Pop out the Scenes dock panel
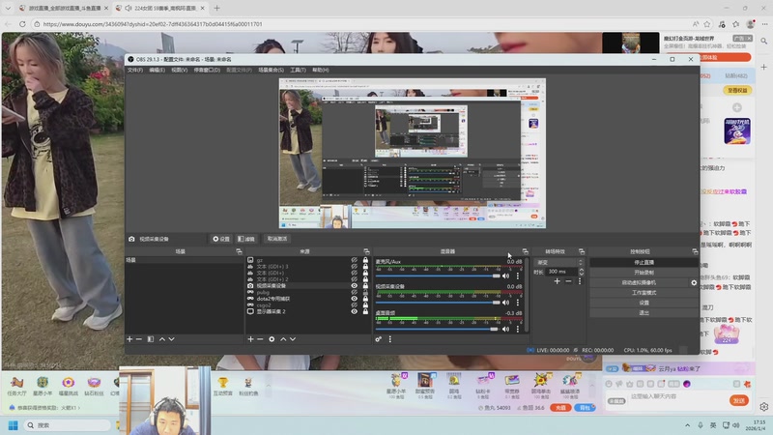Image resolution: width=773 pixels, height=435 pixels. (239, 251)
